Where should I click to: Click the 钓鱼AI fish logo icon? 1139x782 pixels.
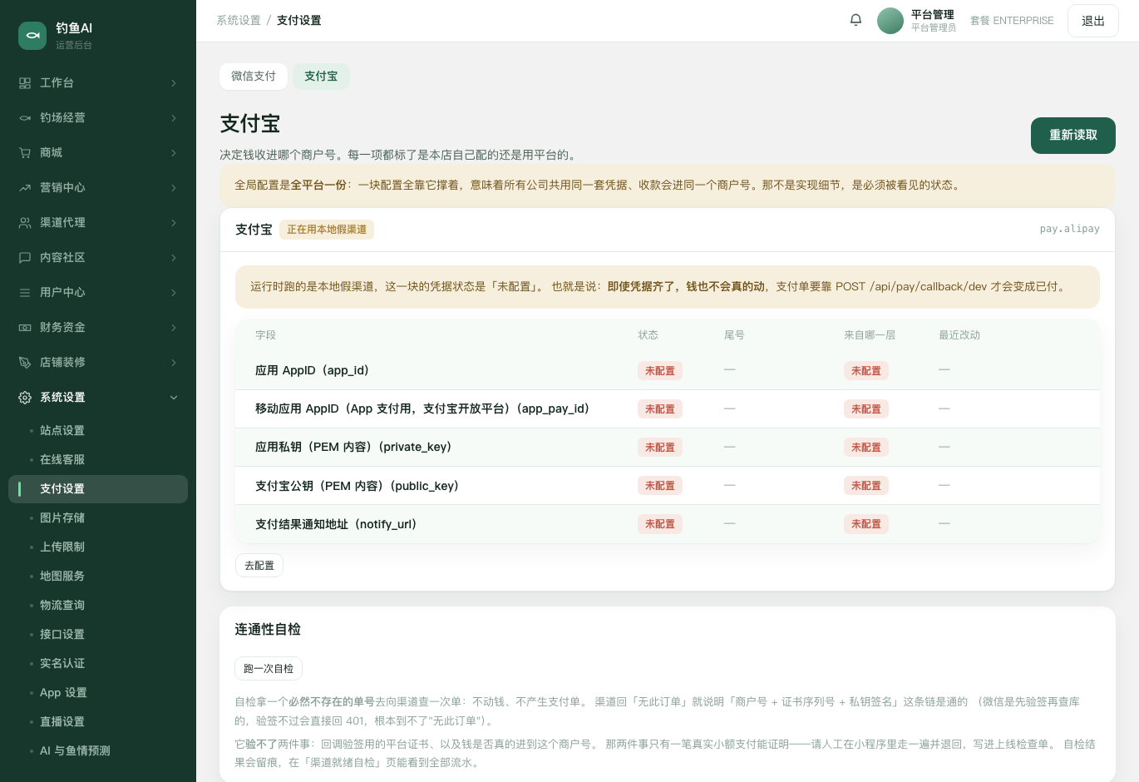[32, 36]
